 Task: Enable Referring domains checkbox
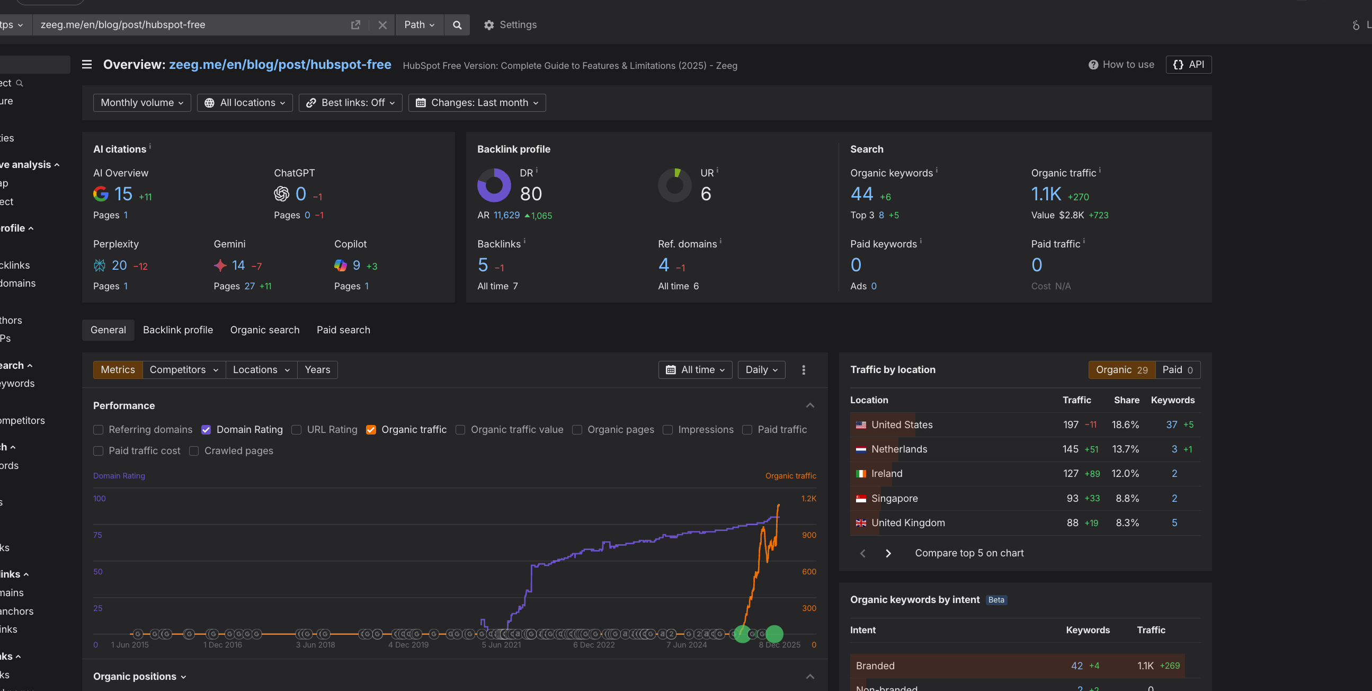pos(98,429)
